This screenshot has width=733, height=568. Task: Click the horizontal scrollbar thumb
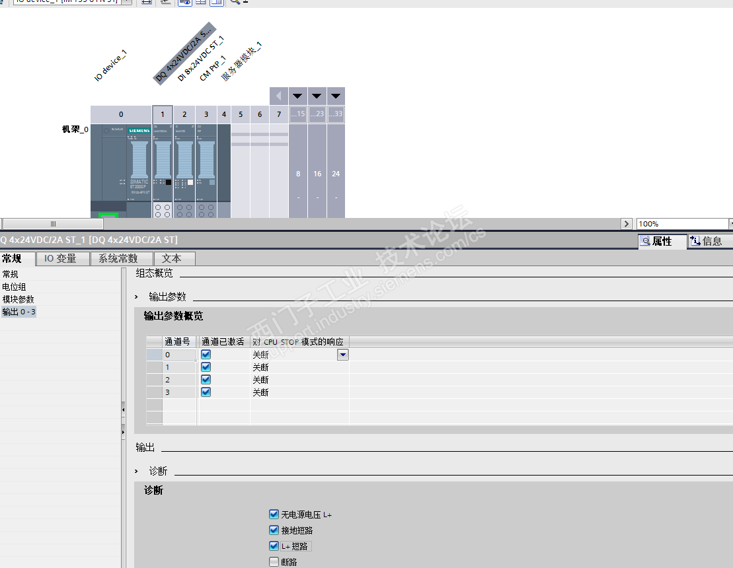click(x=53, y=224)
